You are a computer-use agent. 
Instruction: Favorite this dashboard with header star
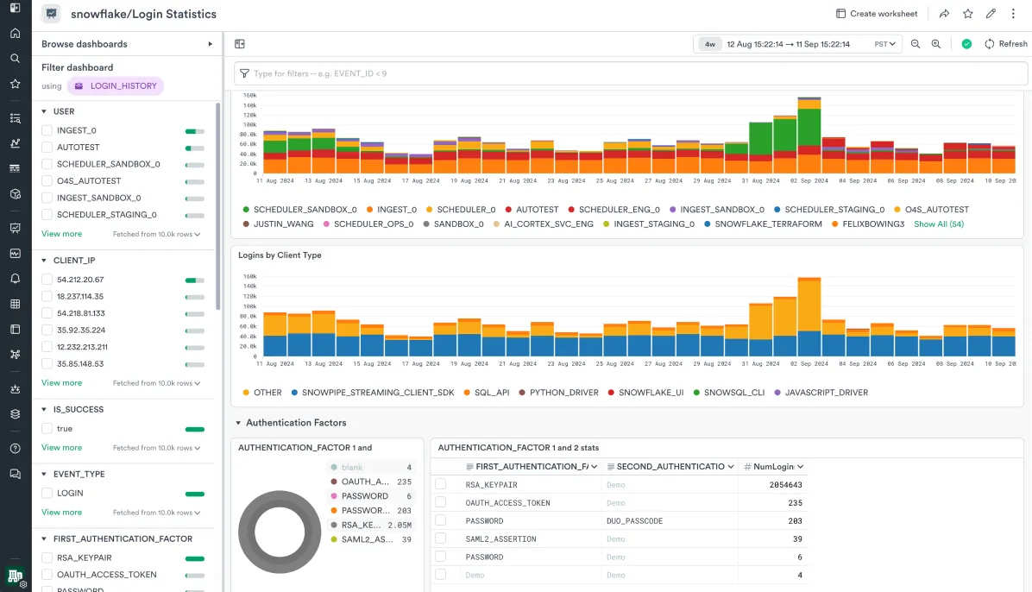[967, 14]
